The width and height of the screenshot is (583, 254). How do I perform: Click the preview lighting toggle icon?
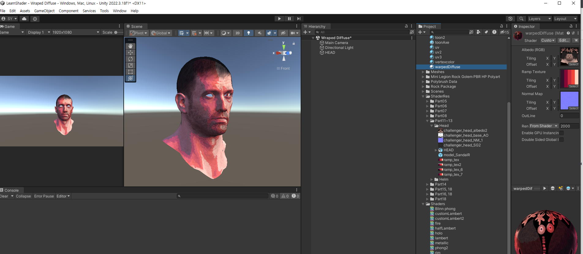pos(561,188)
